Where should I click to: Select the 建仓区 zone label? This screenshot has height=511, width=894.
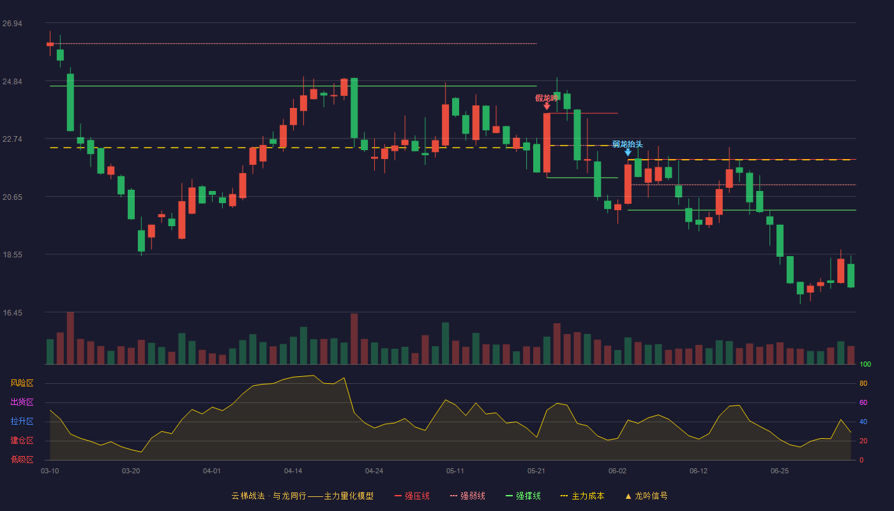(x=22, y=441)
